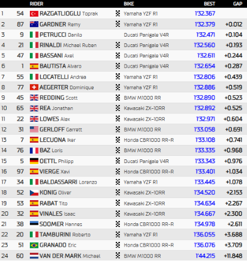Screen dimensions: 247x261
Task: Click the Czech flag next to Konig
Action: (x=34, y=192)
